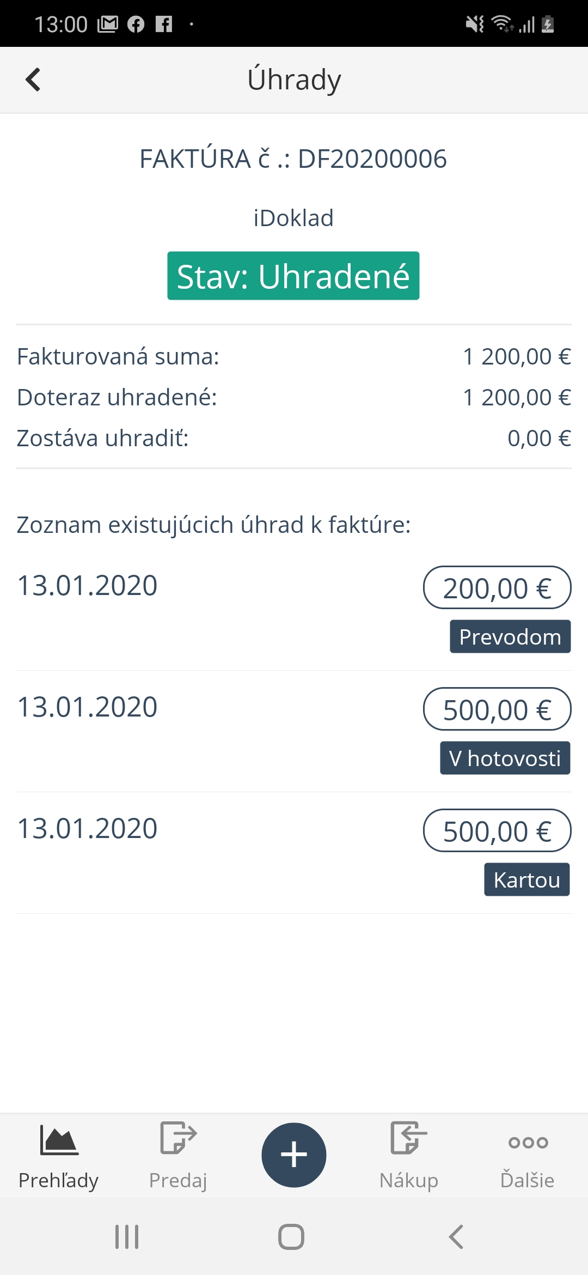Screen dimensions: 588x1275
Task: Tap the Gmail notification icon
Action: click(107, 24)
